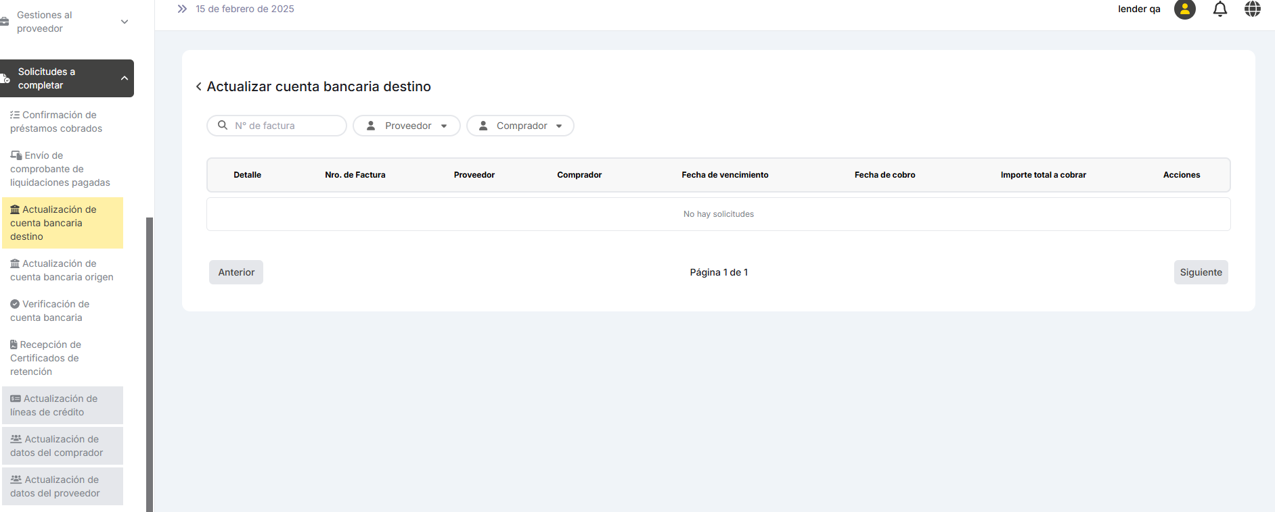Click the yellow user profile avatar
The height and width of the screenshot is (512, 1275).
[x=1184, y=9]
